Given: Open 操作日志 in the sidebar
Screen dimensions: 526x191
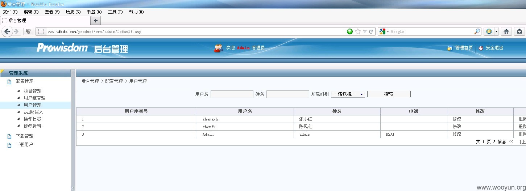Looking at the screenshot, I should coord(33,119).
